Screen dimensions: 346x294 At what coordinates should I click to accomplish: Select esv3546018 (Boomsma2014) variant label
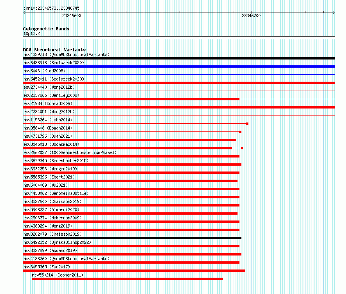[51, 144]
